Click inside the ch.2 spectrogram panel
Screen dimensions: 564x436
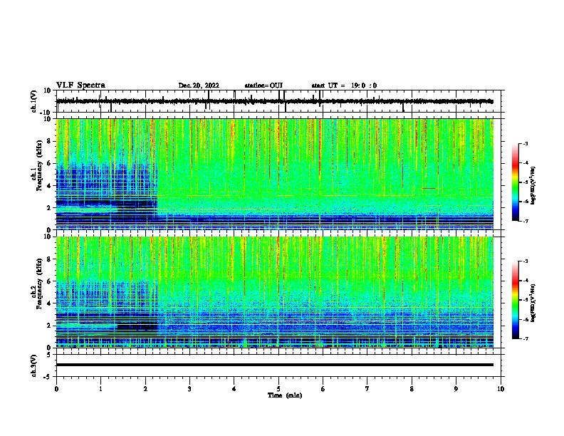(275, 292)
